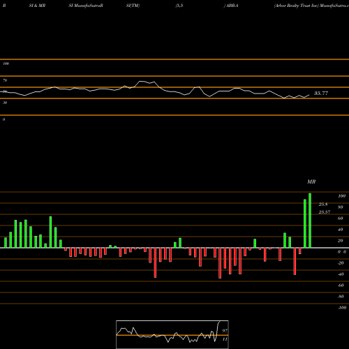Viewport: 349px width, 349px height.
Task: Click the ') ABR-A' ticker label
Action: (x=231, y=6)
